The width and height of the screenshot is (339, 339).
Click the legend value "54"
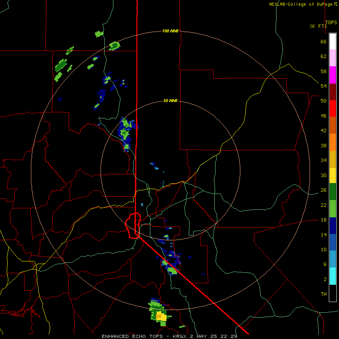[x=324, y=86]
